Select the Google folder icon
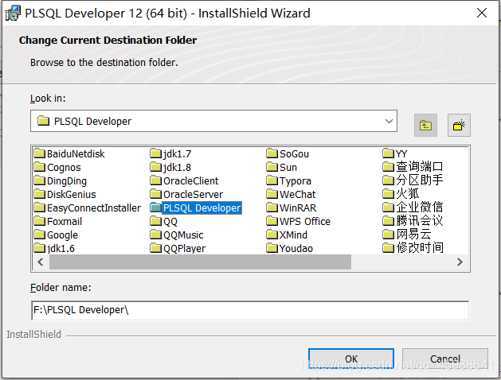Viewport: 501px width, 380px height. click(40, 235)
